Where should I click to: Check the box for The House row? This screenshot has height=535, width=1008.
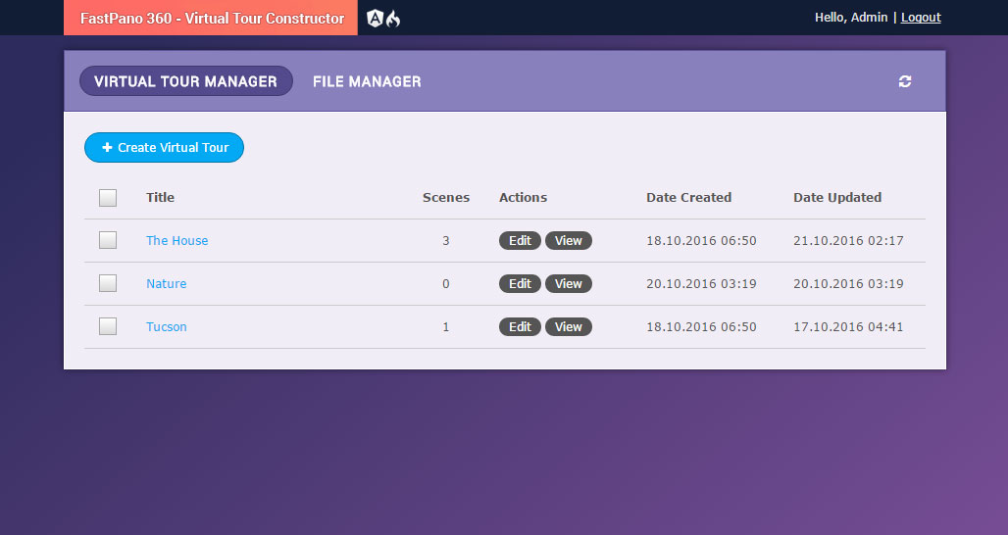click(x=108, y=240)
